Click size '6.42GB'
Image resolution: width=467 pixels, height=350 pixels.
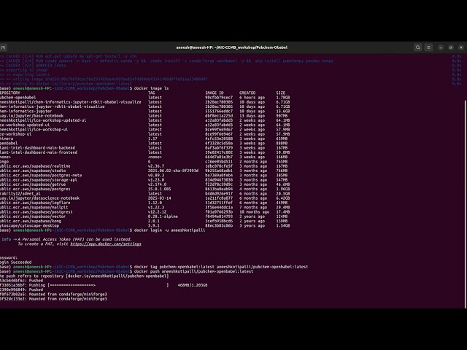click(283, 198)
